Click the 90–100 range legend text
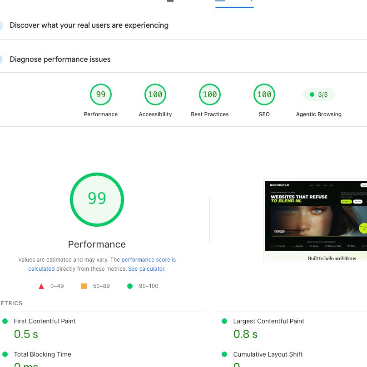Image resolution: width=367 pixels, height=367 pixels. (149, 286)
